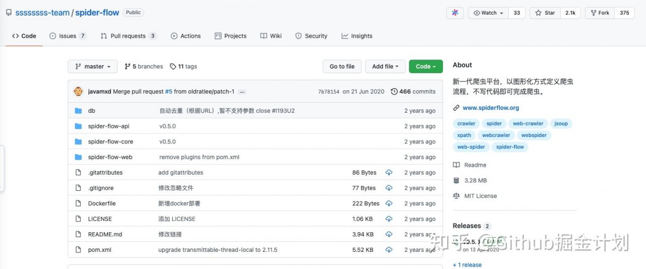Open the Wiki tab
This screenshot has height=269, width=646.
coord(271,36)
